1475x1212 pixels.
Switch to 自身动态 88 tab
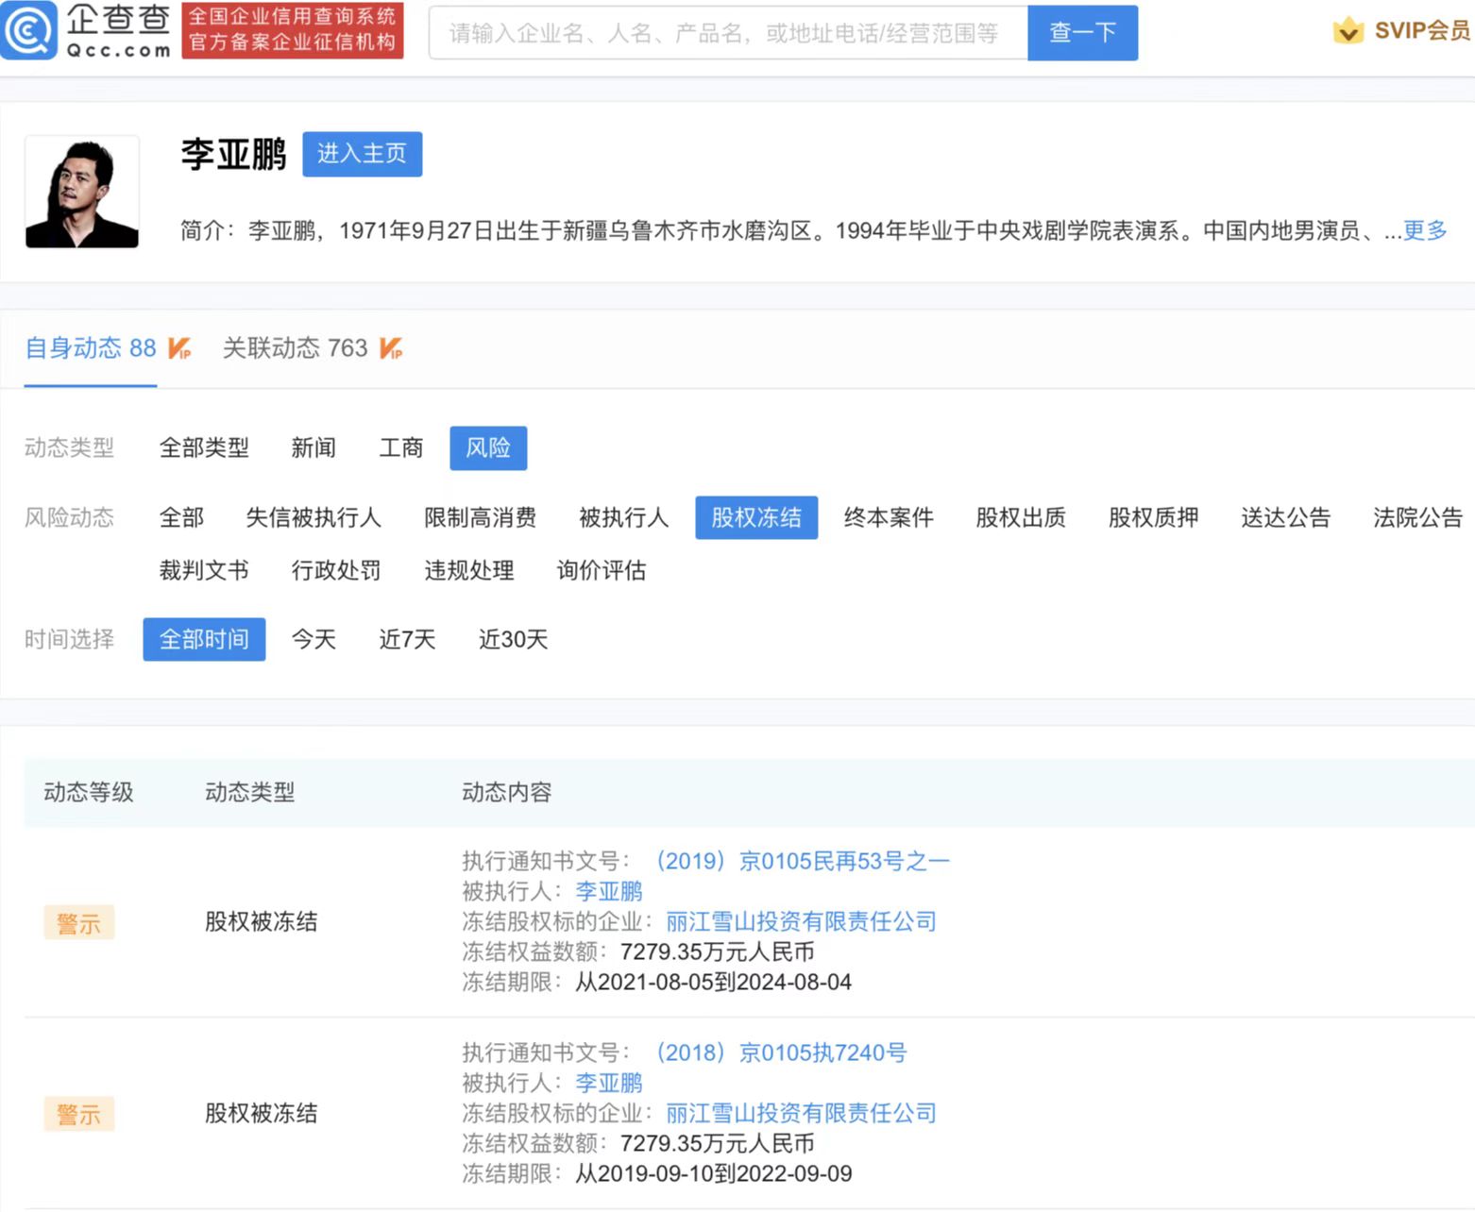pos(91,348)
